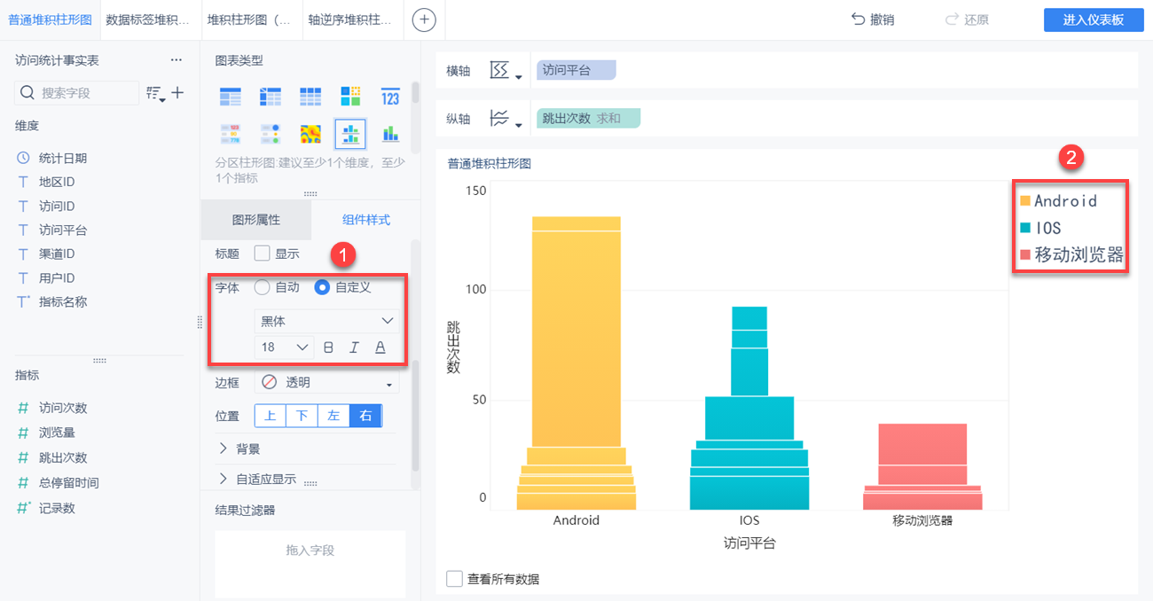
Task: Click the vertical axis settings icon
Action: [x=505, y=119]
